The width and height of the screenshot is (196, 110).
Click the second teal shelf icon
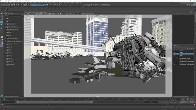(10, 9)
